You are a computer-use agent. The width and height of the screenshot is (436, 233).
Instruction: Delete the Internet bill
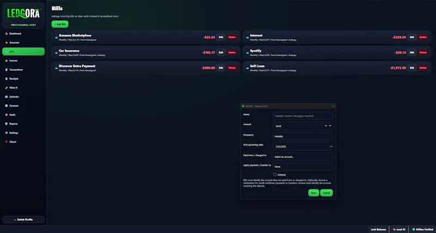coord(423,37)
